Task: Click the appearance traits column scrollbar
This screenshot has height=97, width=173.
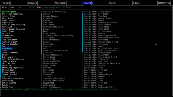Action: click(x=83, y=32)
